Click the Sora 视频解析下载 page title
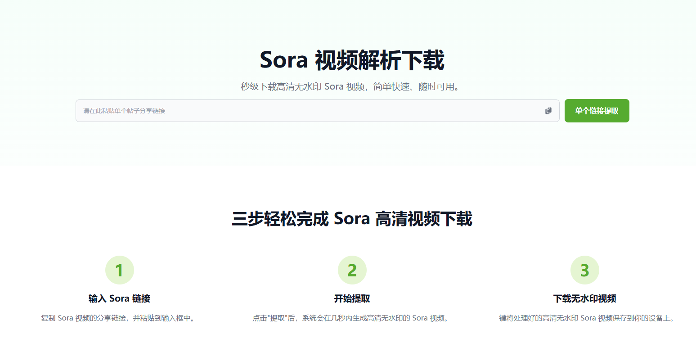This screenshot has height=361, width=696. coord(352,60)
